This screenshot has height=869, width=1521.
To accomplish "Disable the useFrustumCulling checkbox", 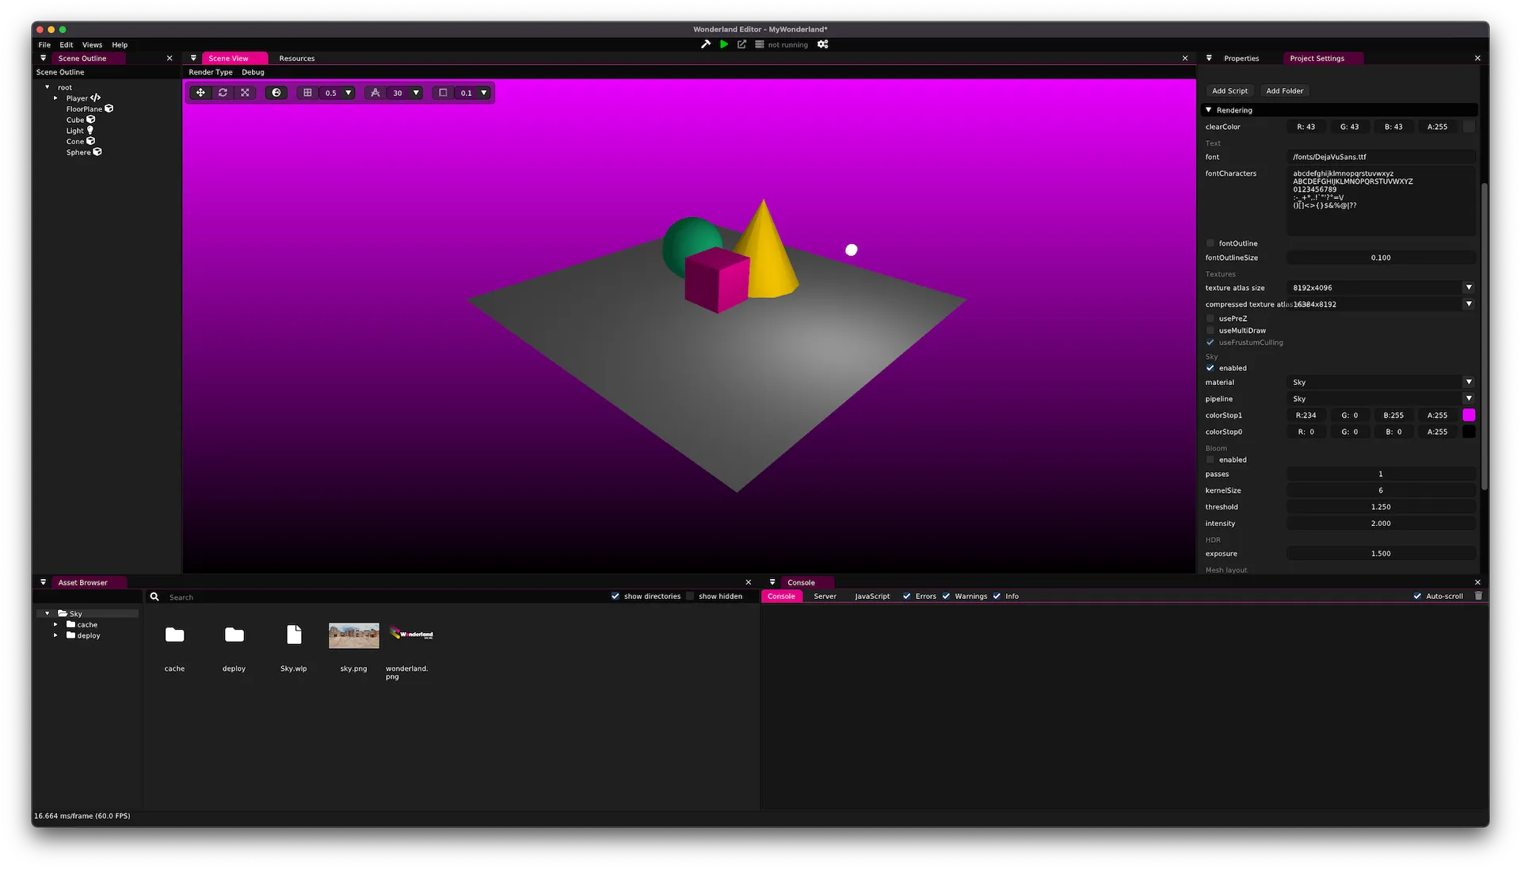I will click(x=1210, y=342).
